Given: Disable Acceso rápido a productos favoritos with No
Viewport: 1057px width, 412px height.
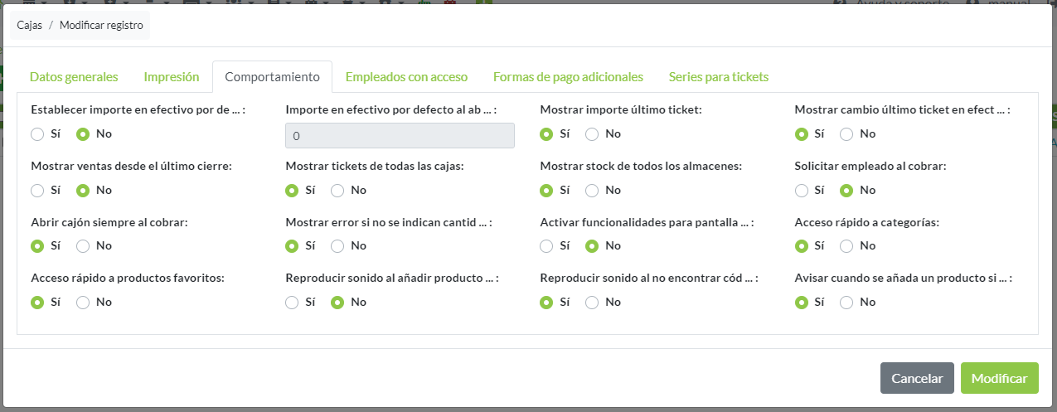Looking at the screenshot, I should point(83,303).
